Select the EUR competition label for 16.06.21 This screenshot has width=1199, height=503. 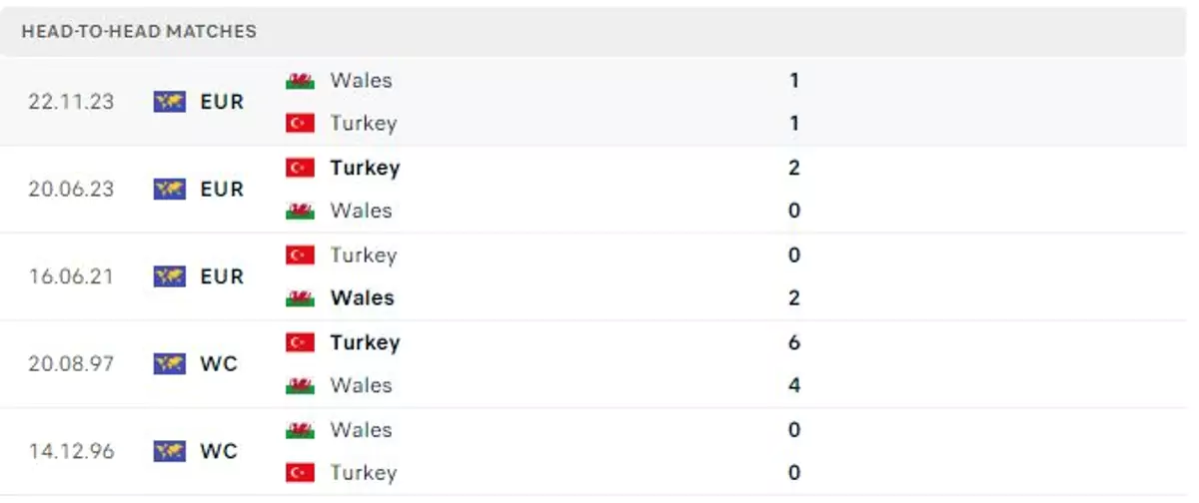222,276
